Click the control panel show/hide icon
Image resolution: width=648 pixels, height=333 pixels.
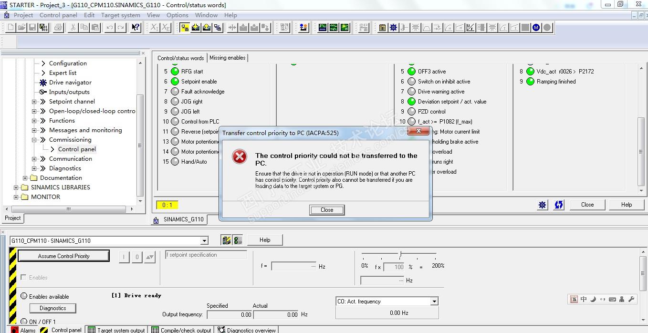click(x=227, y=240)
